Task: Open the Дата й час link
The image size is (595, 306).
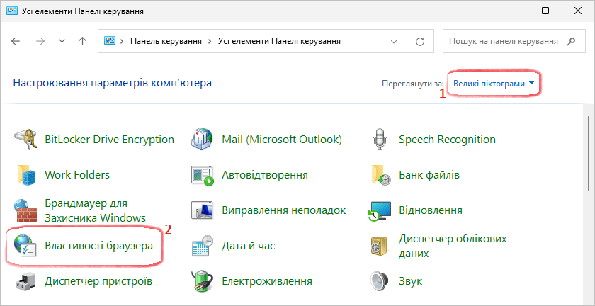Action: [248, 246]
